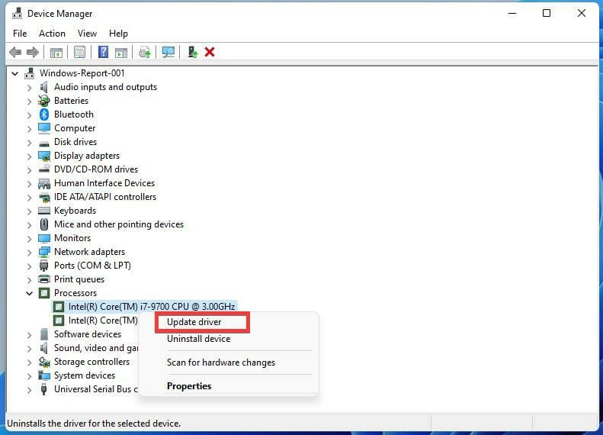The width and height of the screenshot is (603, 435).
Task: Collapse the Processors chevron
Action: tap(29, 293)
